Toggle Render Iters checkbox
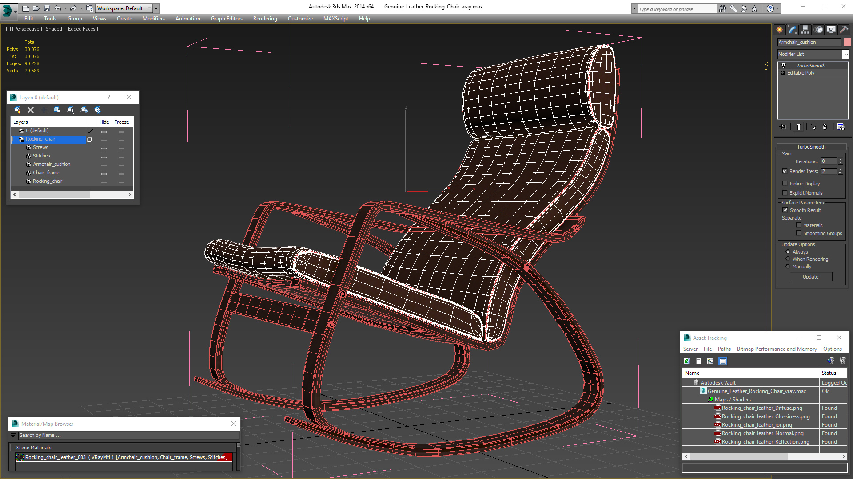The image size is (853, 479). click(x=785, y=171)
